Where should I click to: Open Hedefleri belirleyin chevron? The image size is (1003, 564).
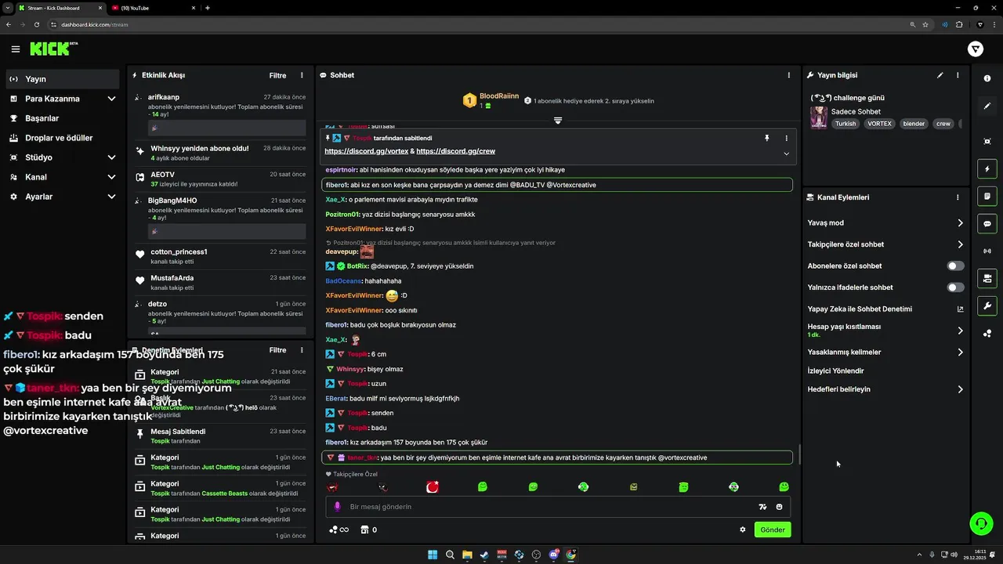pos(960,389)
